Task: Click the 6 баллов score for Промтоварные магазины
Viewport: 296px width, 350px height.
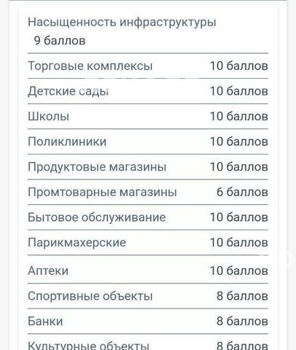Action: pyautogui.click(x=242, y=192)
